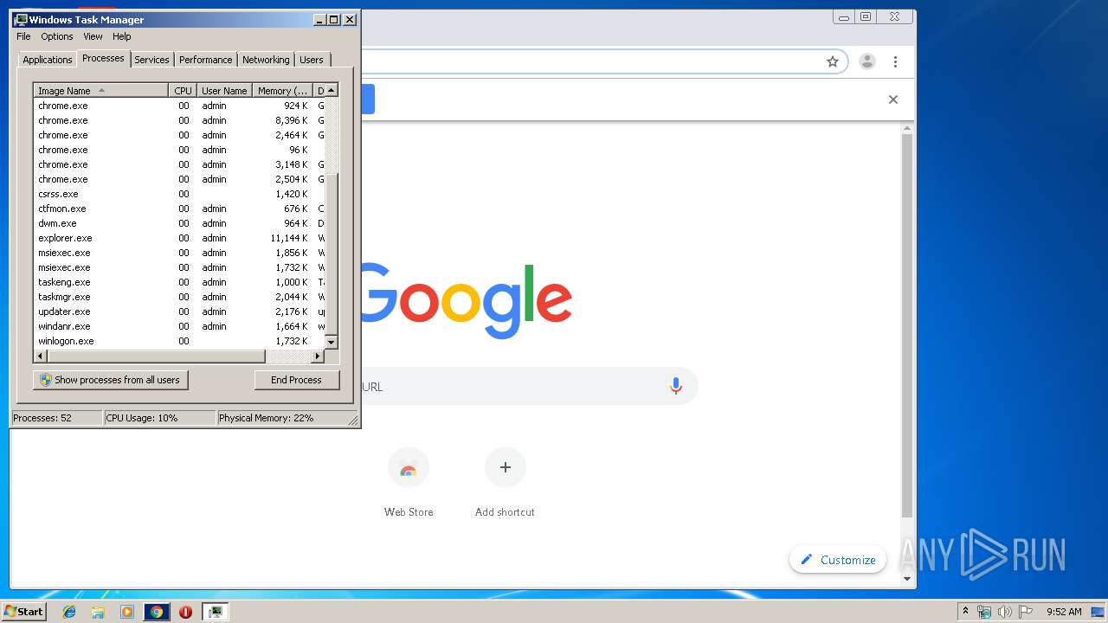Viewport: 1108px width, 623px height.
Task: Select the taskmgr.exe process row
Action: (x=179, y=297)
